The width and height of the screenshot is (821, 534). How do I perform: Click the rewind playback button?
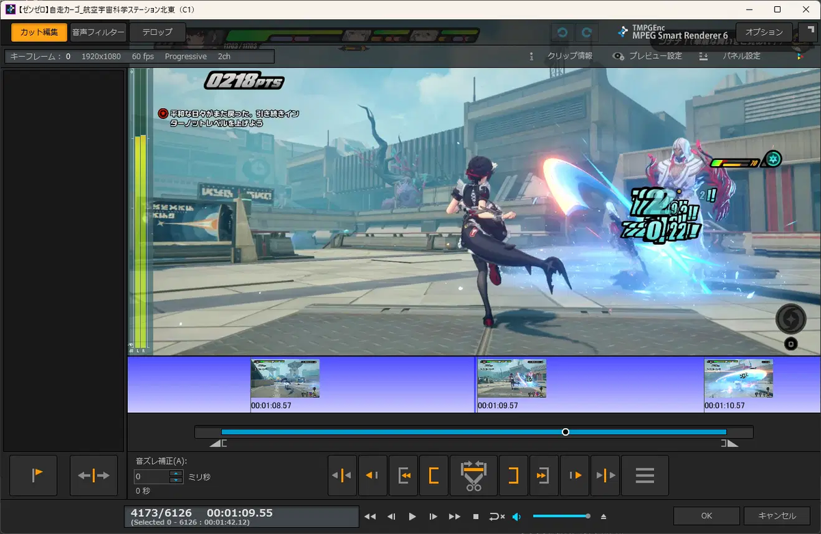[370, 517]
